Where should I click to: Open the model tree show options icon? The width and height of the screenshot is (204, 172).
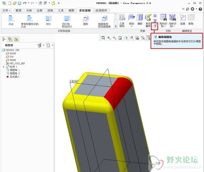48,45
